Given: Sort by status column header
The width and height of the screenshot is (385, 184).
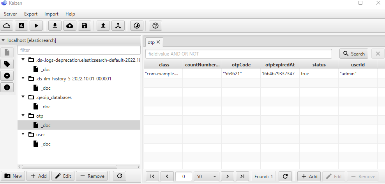Looking at the screenshot, I should tap(319, 65).
